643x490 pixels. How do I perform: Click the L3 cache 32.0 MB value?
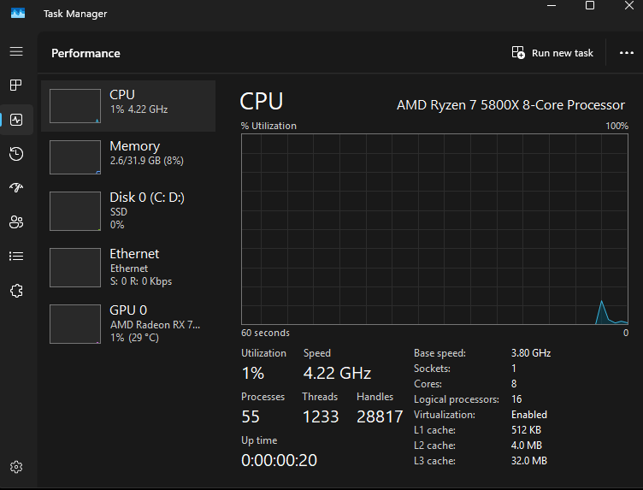[529, 461]
